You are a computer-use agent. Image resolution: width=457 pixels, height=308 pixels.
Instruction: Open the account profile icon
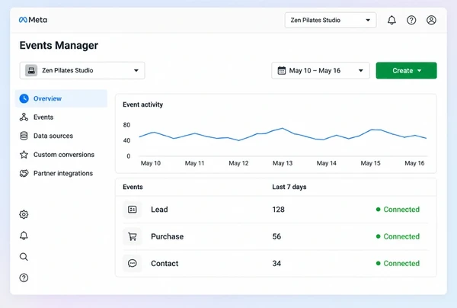[x=431, y=20]
